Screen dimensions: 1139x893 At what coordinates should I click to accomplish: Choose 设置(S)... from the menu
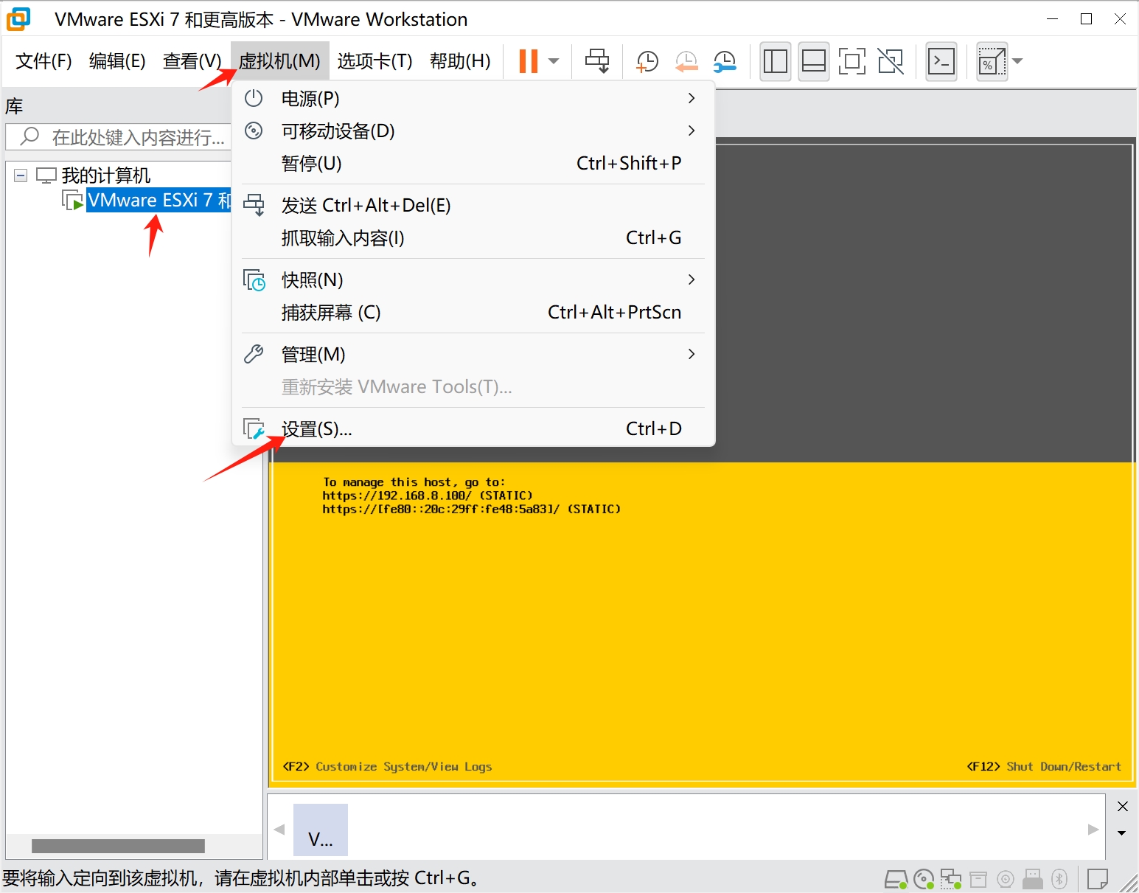click(x=317, y=429)
